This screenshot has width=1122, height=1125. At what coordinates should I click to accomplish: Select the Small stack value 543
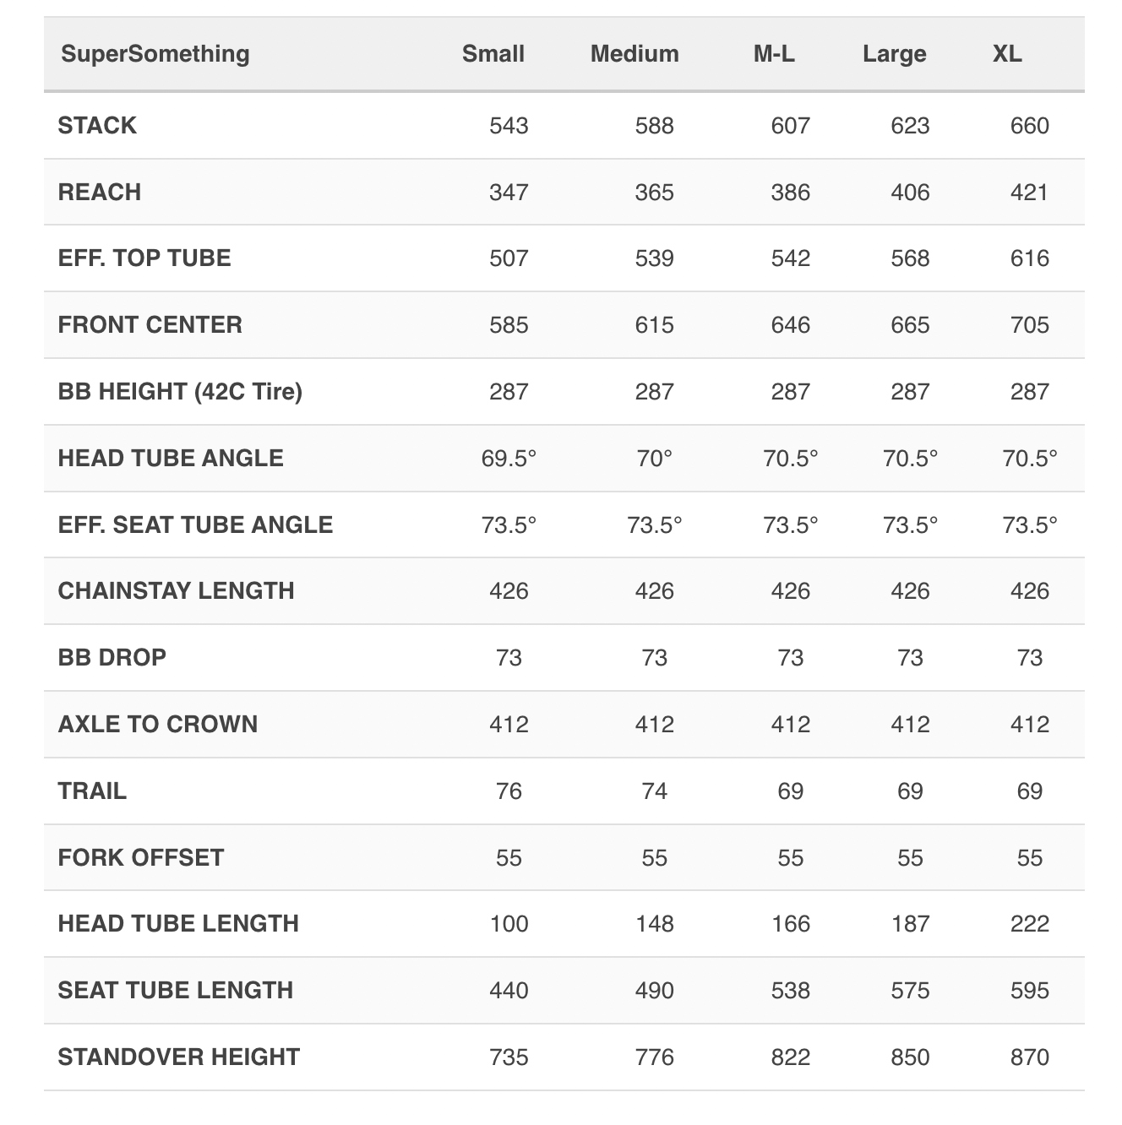click(x=509, y=126)
